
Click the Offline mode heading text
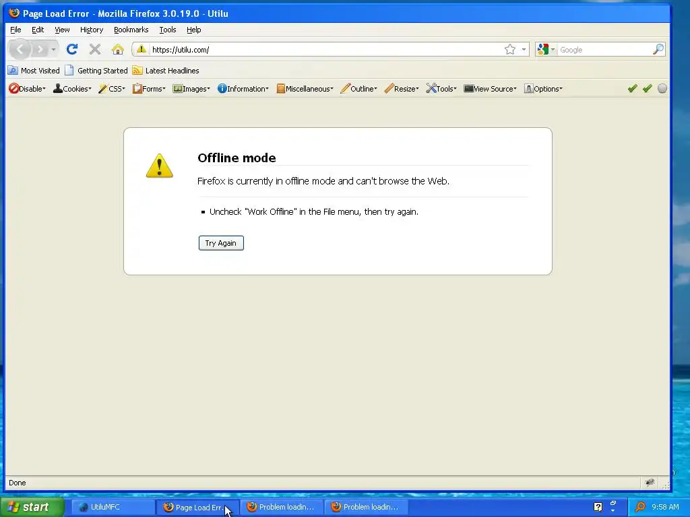point(237,158)
